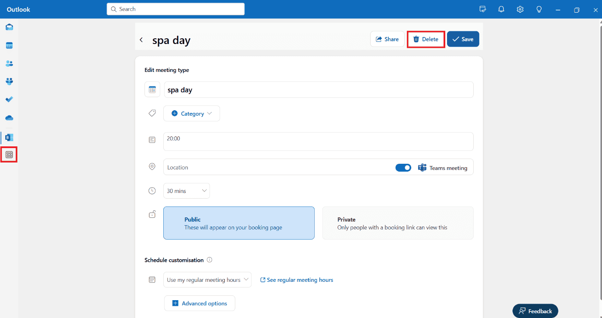Open the More apps grid icon
Viewport: 602px width, 318px height.
point(9,154)
